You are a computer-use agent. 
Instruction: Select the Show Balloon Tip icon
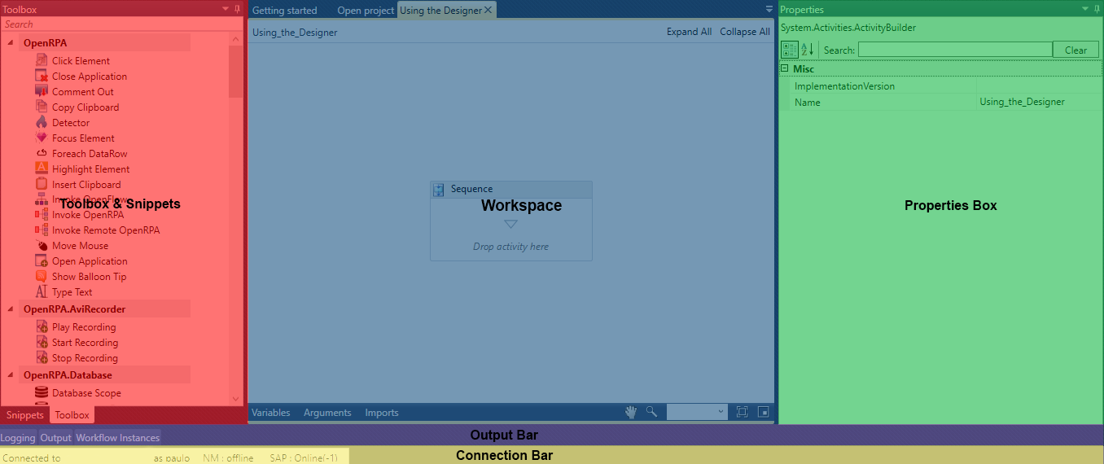click(42, 277)
